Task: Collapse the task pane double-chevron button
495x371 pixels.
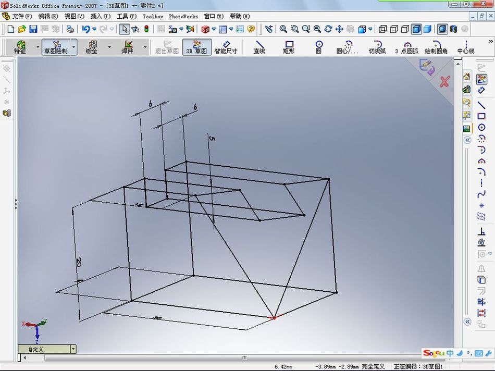Action: 467,140
